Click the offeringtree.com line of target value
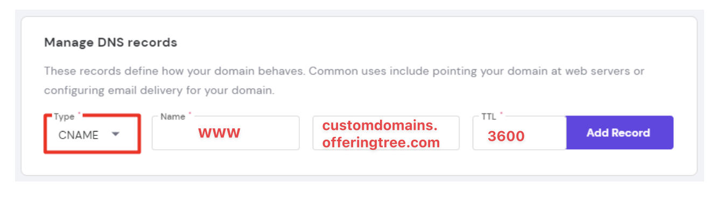Viewport: 717px width, 203px height. [x=381, y=143]
